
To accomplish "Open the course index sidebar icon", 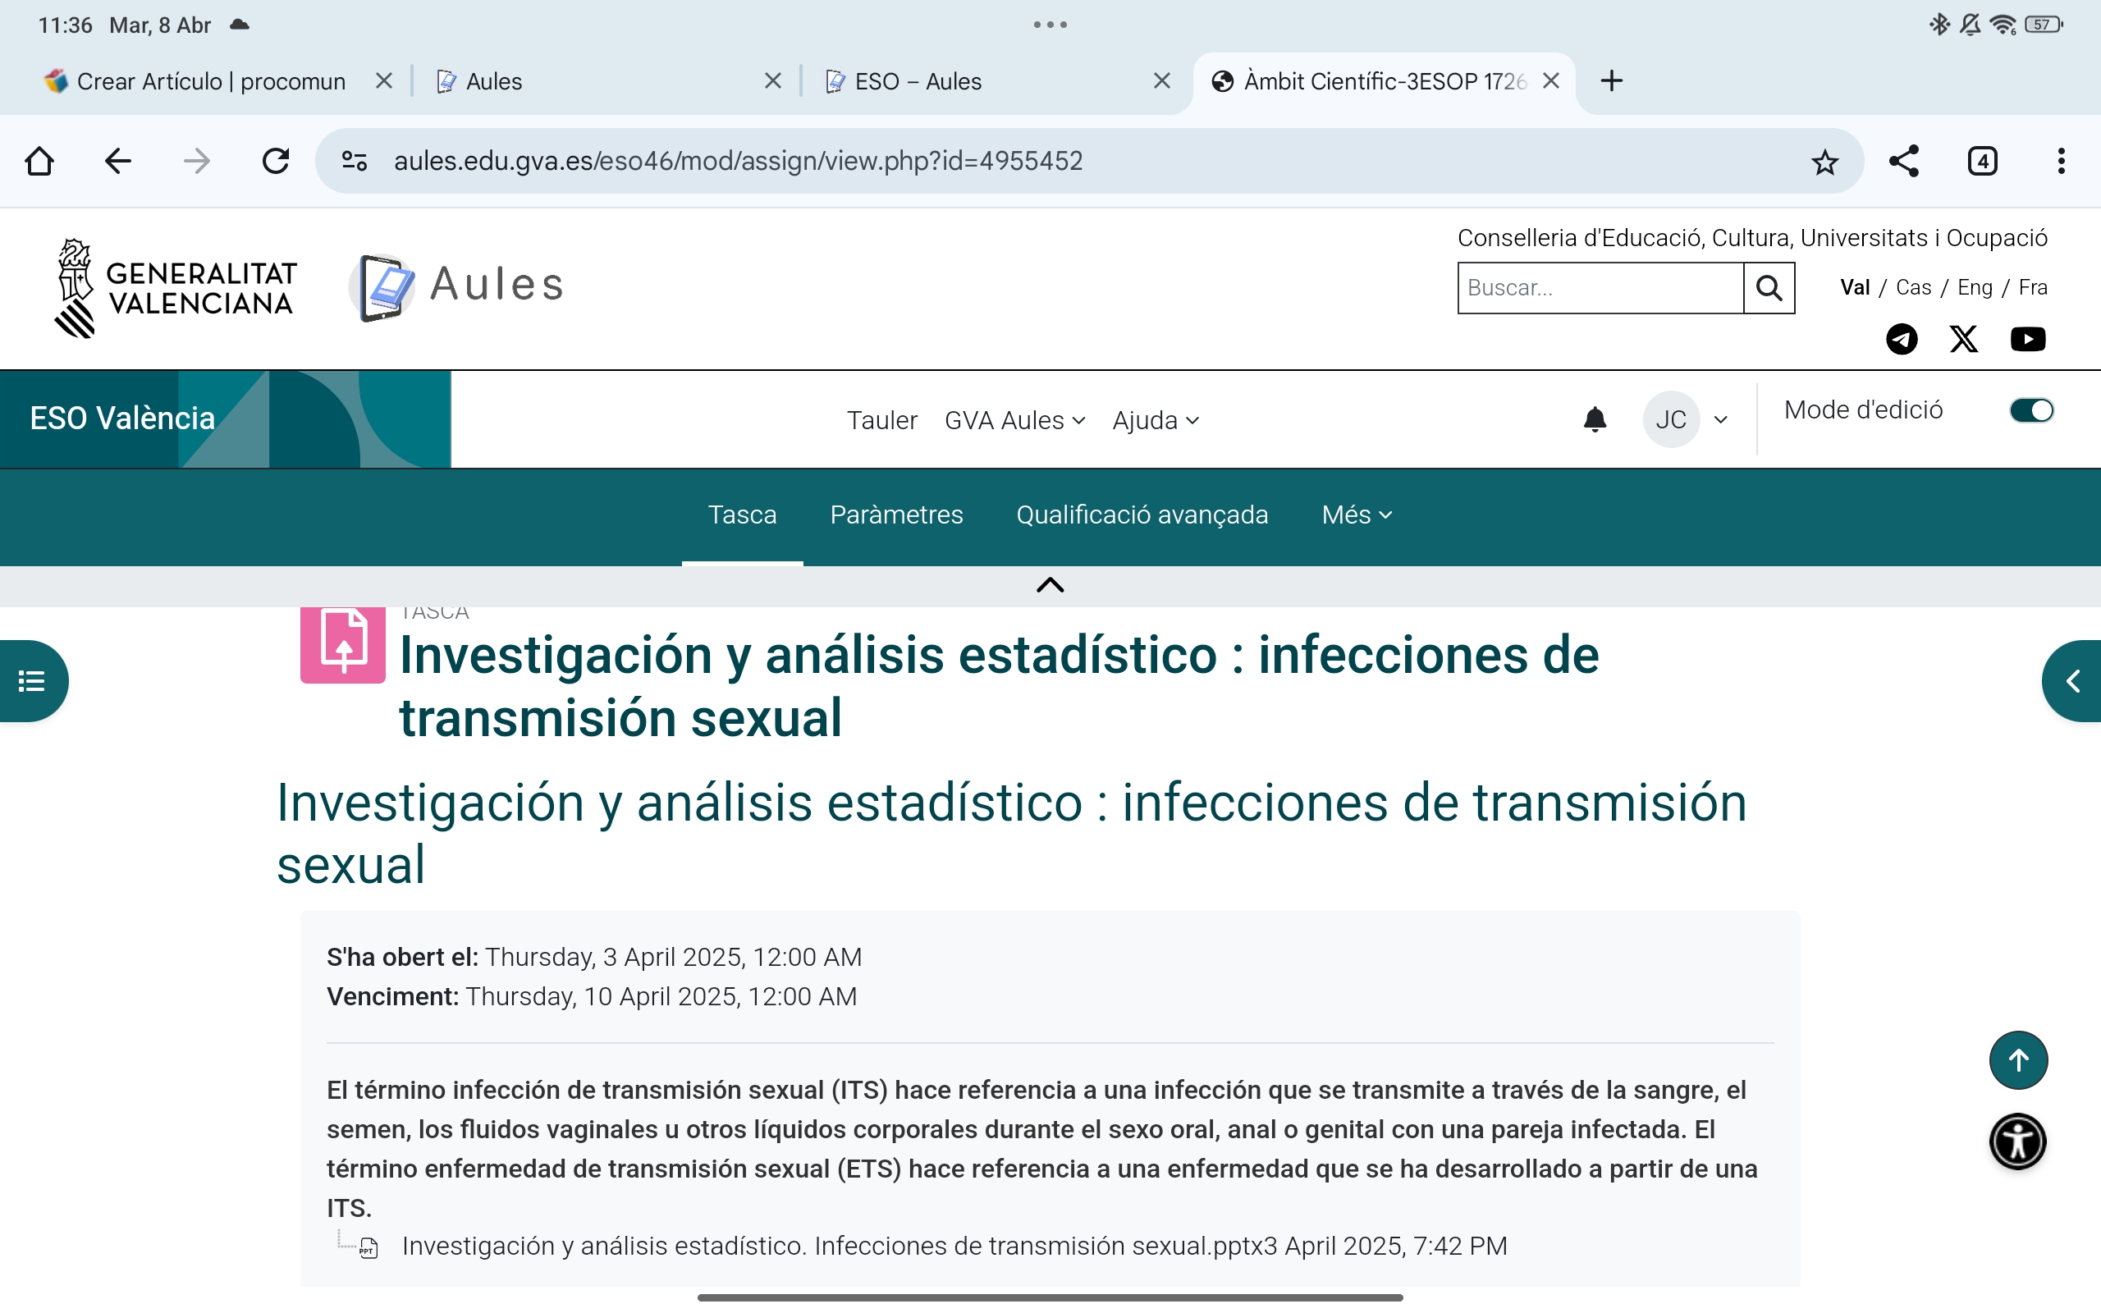I will [x=31, y=681].
